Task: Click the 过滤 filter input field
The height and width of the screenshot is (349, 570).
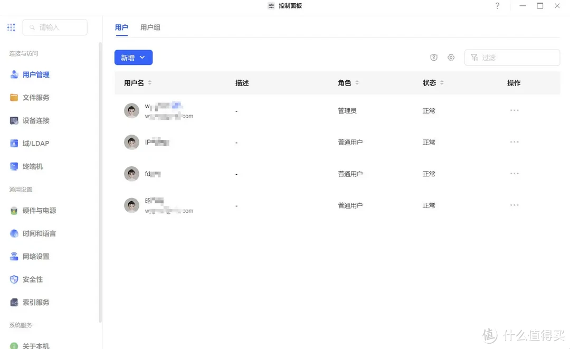Action: pyautogui.click(x=512, y=57)
